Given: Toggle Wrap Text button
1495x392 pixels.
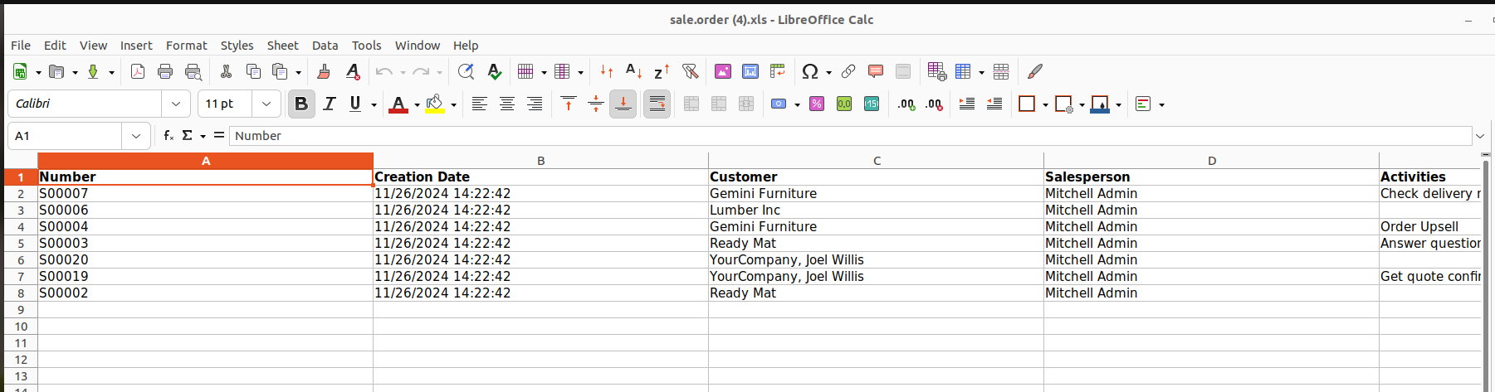Looking at the screenshot, I should coord(657,104).
